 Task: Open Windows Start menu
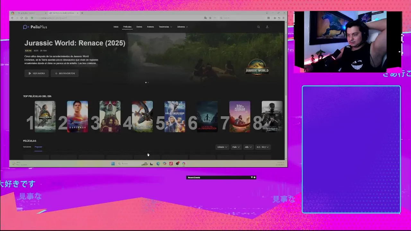pos(113,164)
